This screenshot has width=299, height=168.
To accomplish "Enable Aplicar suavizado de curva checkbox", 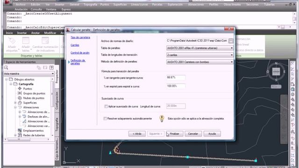I will 106,106.
